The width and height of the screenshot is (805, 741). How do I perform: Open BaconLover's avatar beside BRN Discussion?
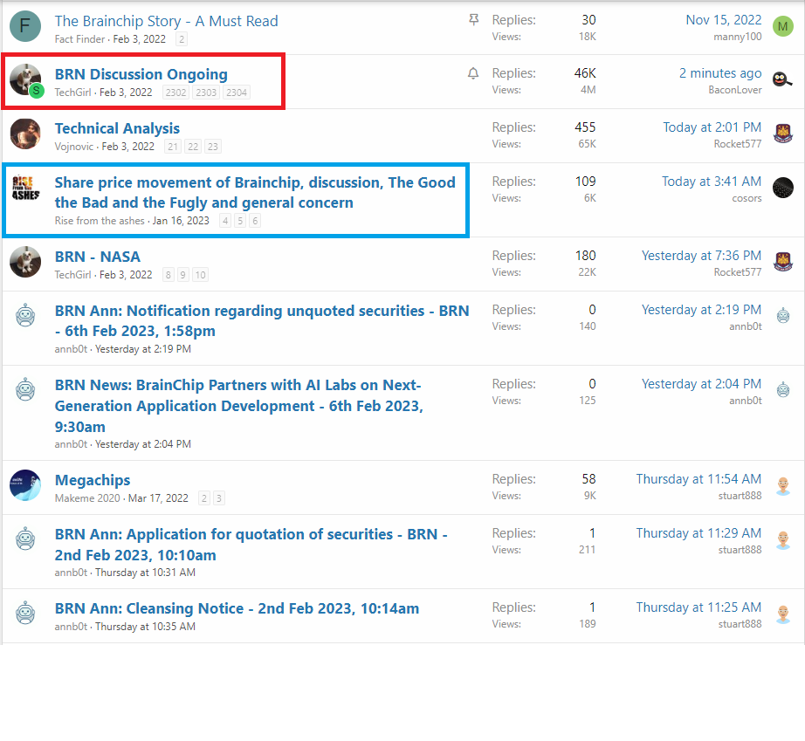782,80
